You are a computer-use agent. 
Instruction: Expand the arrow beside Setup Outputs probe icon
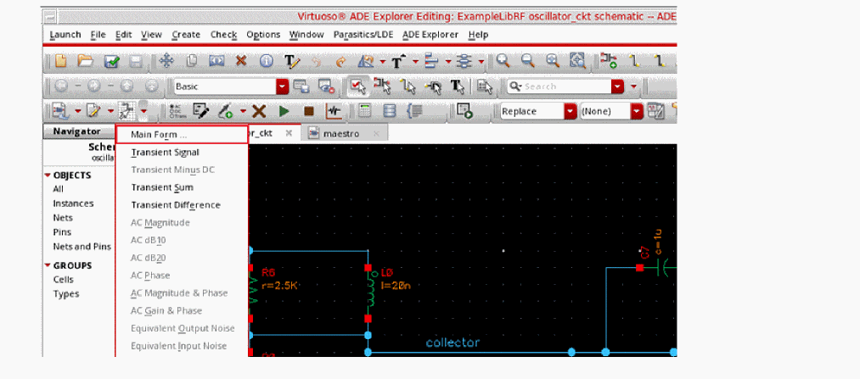[241, 112]
